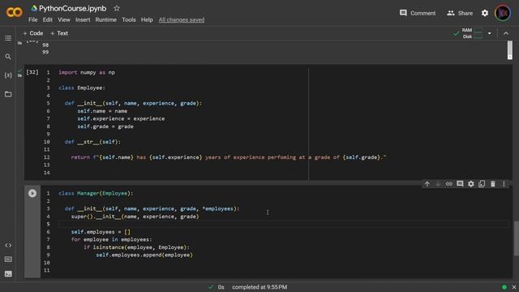Add a new Code cell
Viewport: 519px width, 292px height.
pos(32,33)
